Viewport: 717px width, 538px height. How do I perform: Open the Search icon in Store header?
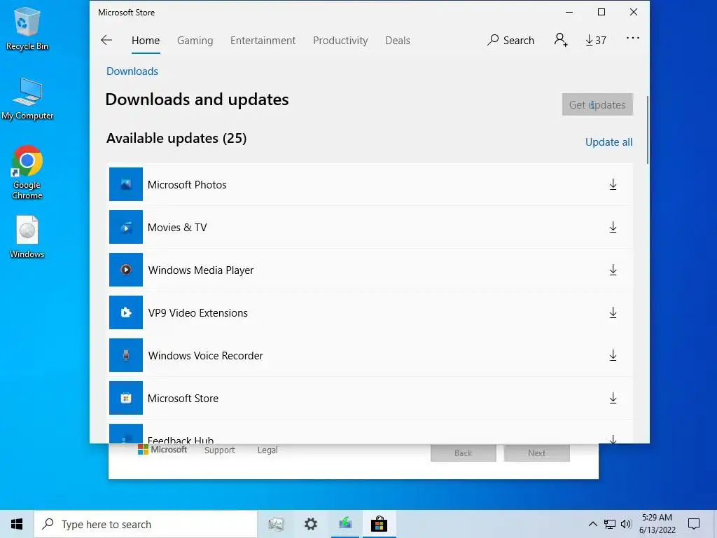(x=510, y=40)
